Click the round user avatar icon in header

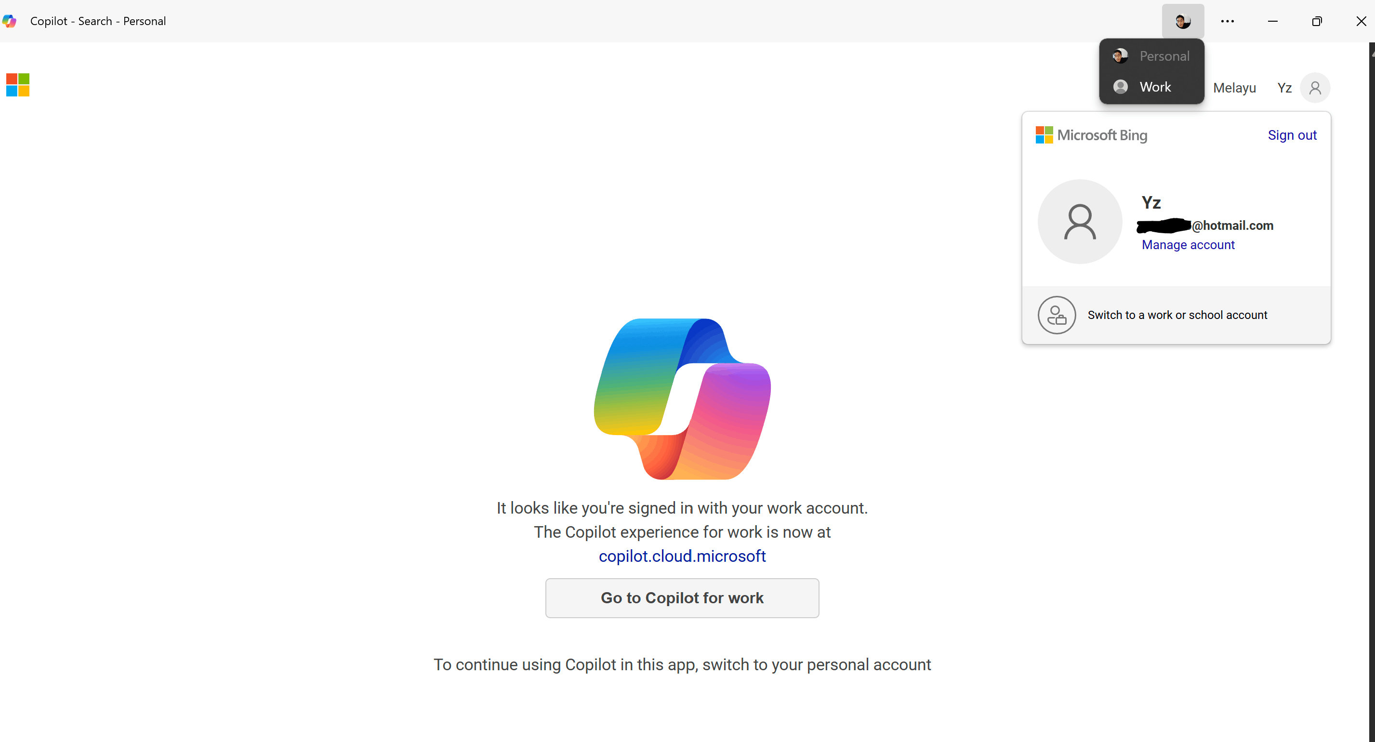point(1315,88)
